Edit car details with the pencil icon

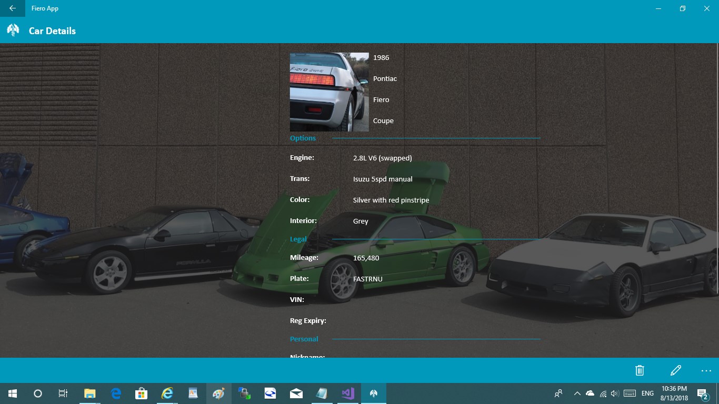point(676,370)
